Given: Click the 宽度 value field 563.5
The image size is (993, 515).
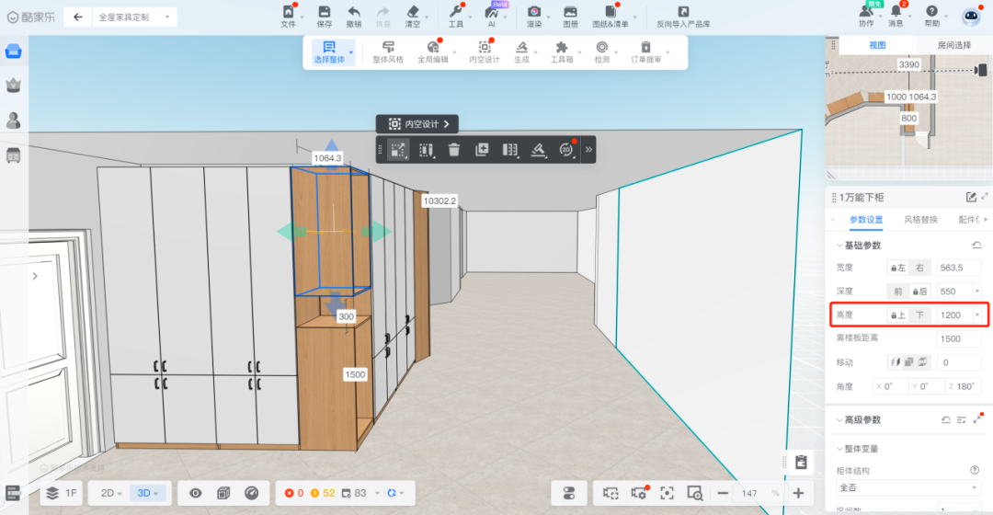Looking at the screenshot, I should click(959, 268).
